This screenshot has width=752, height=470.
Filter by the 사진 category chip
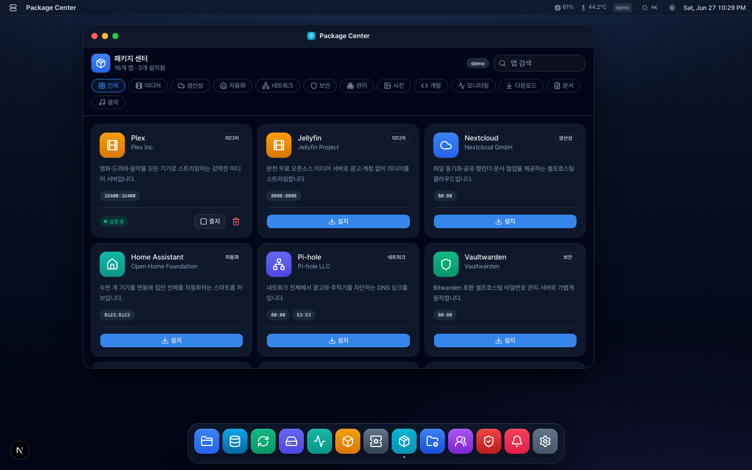tap(394, 86)
